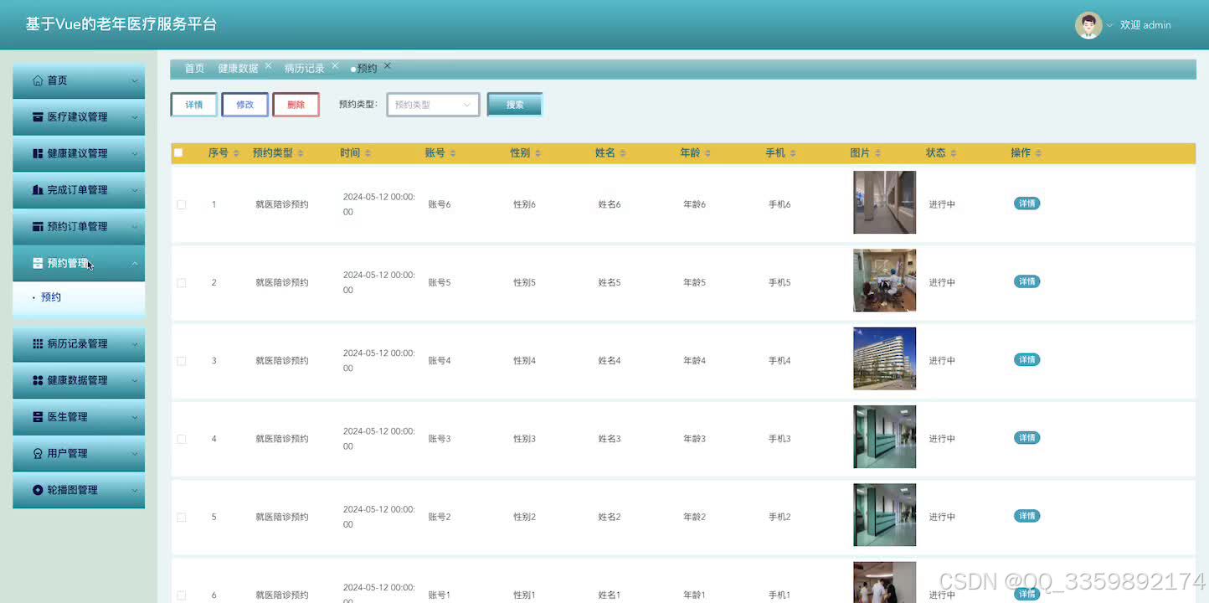Viewport: 1209px width, 603px height.
Task: Click the 健康数据管理 sidebar icon
Action: [38, 380]
